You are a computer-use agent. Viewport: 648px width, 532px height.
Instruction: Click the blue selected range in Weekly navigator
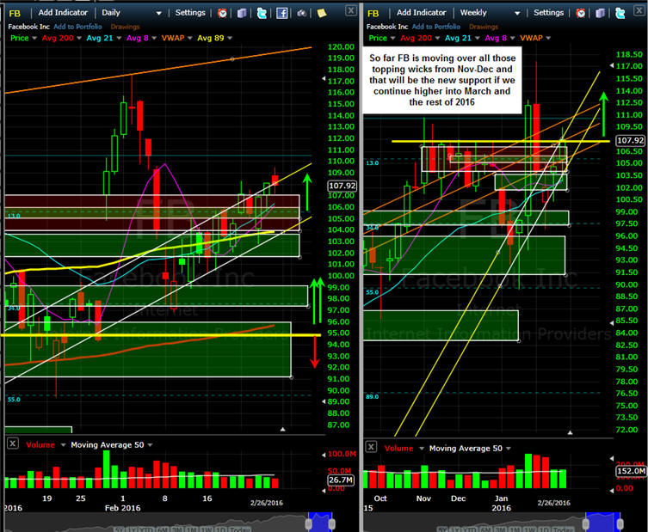pyautogui.click(x=602, y=522)
